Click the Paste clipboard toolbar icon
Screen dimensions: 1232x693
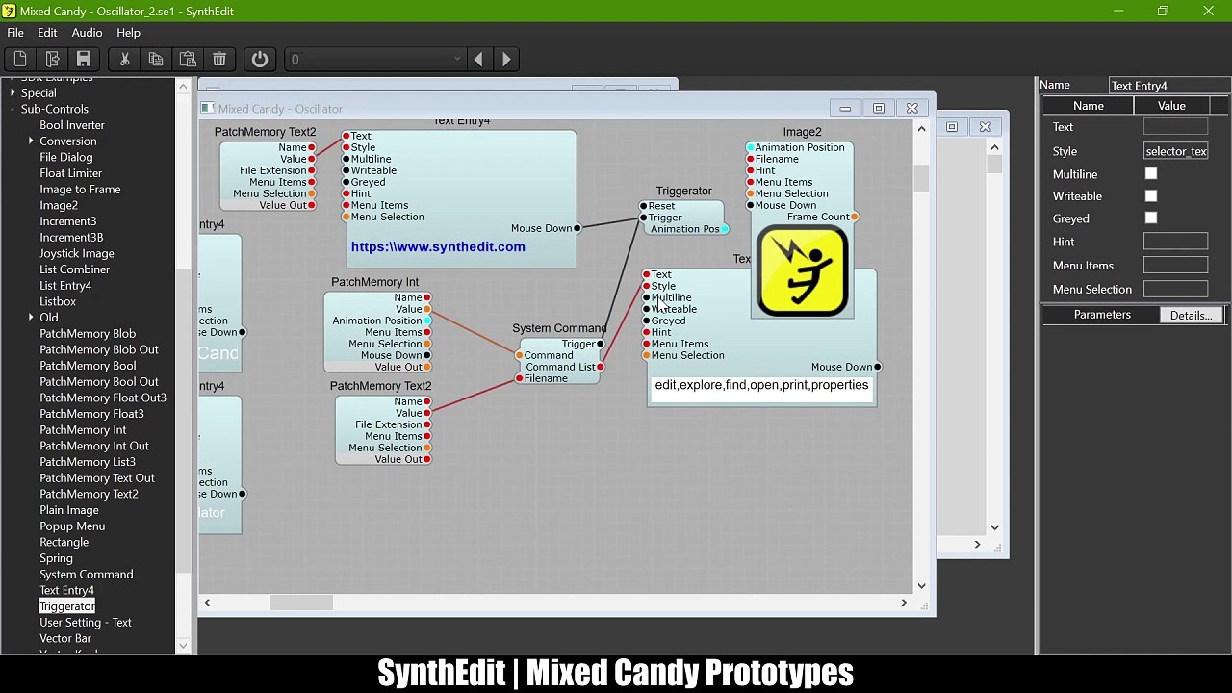point(188,60)
